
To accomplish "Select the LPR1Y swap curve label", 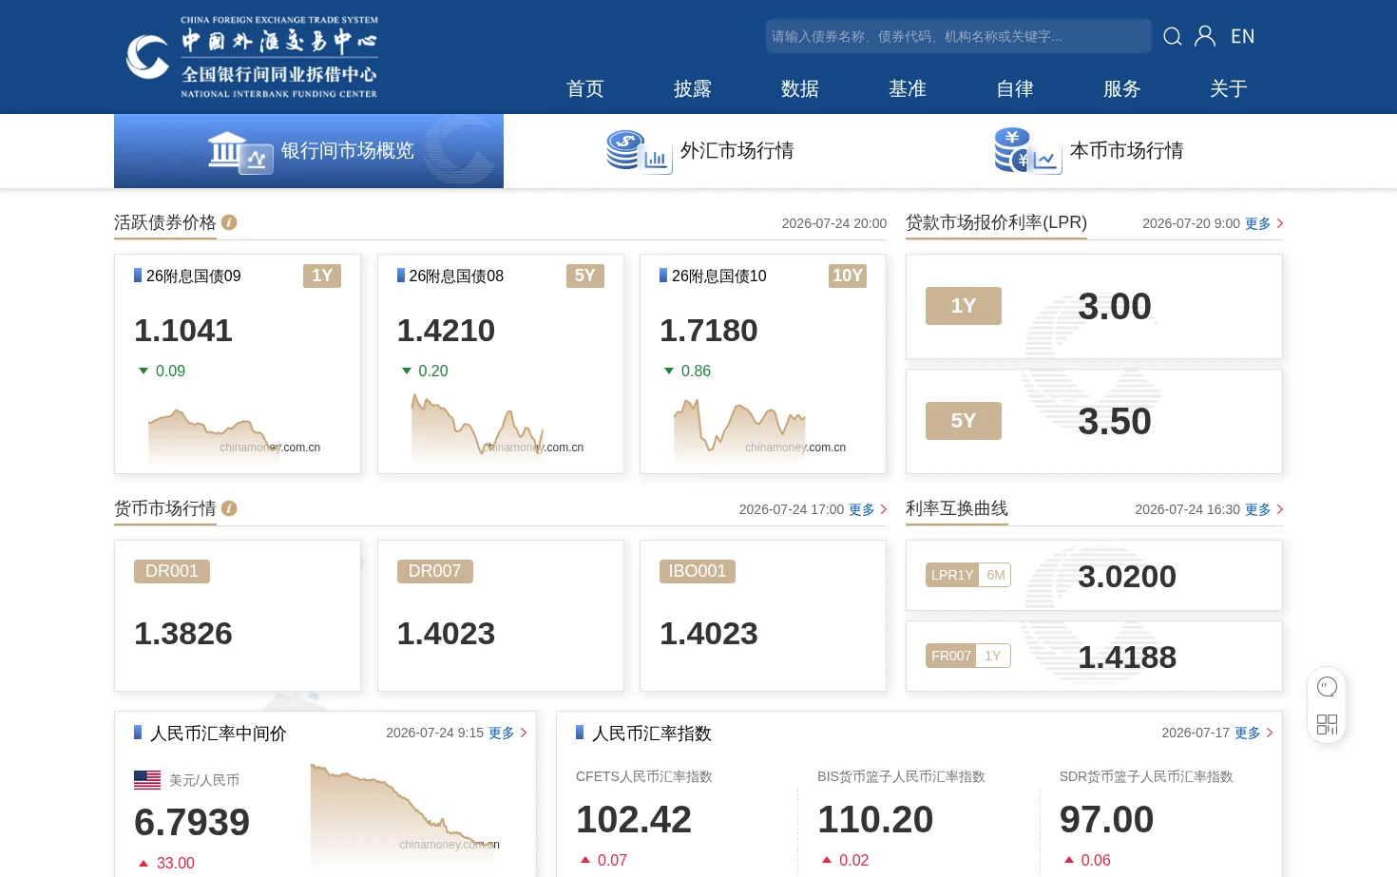I will [952, 575].
